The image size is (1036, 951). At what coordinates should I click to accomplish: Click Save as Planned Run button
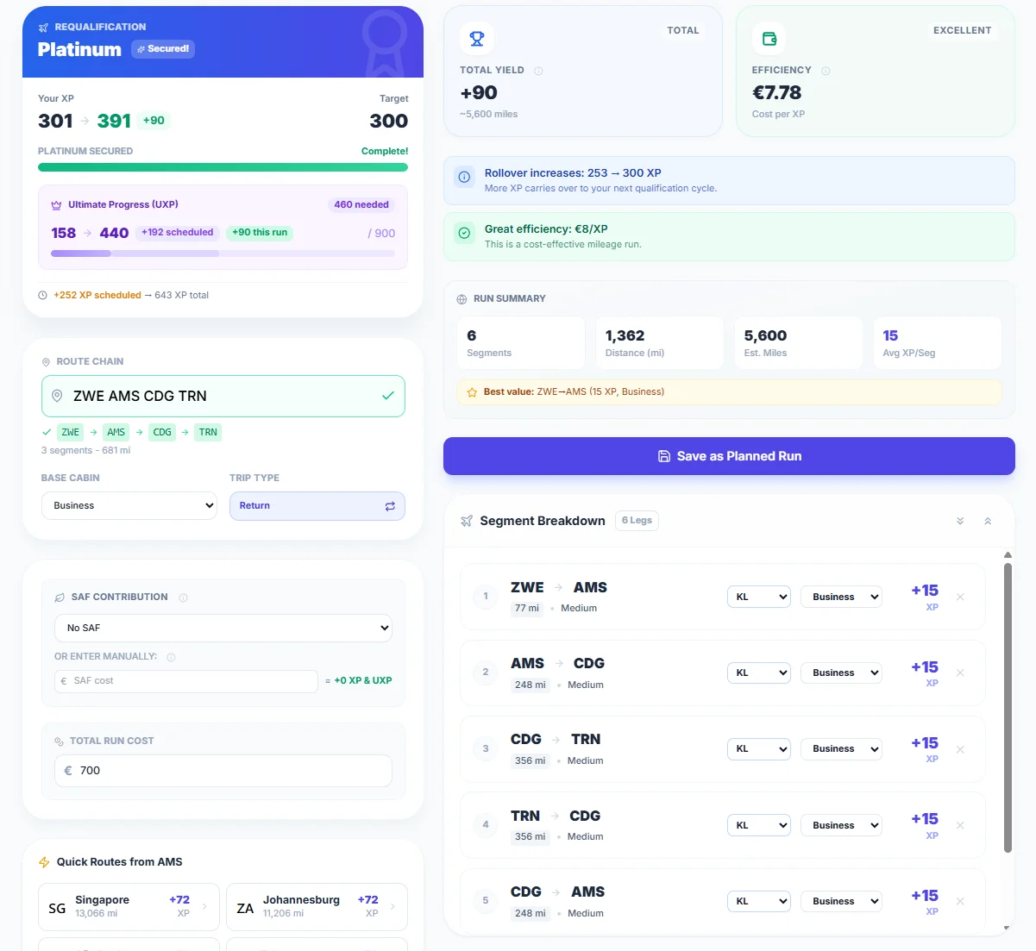(x=729, y=456)
